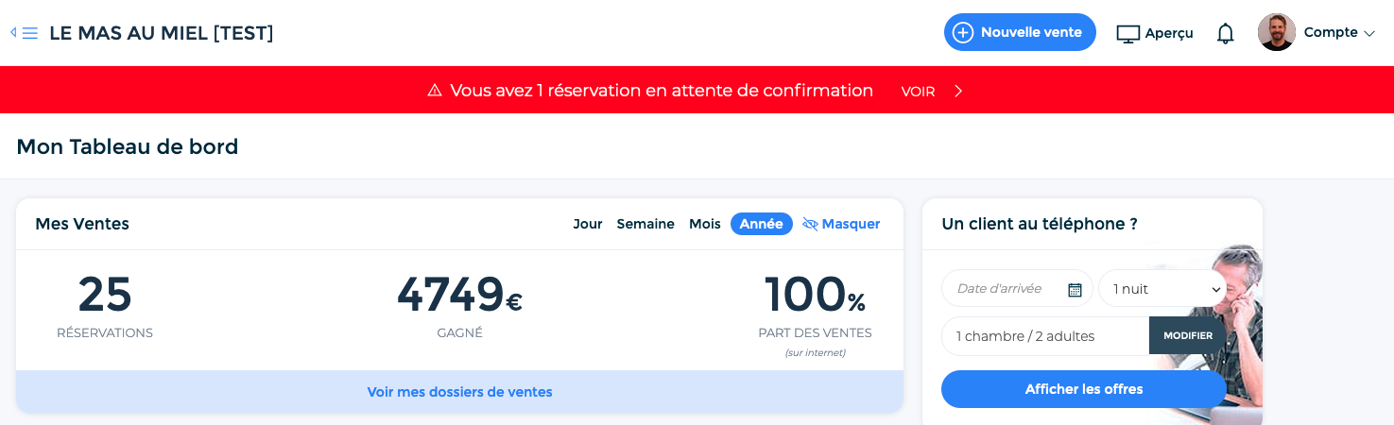Image resolution: width=1394 pixels, height=425 pixels.
Task: Expand the Compte dropdown menu
Action: point(1339,32)
